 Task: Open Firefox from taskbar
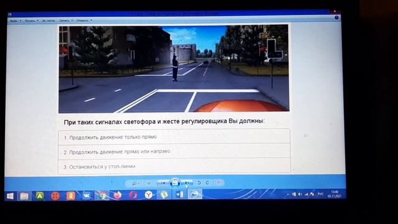tap(118, 195)
